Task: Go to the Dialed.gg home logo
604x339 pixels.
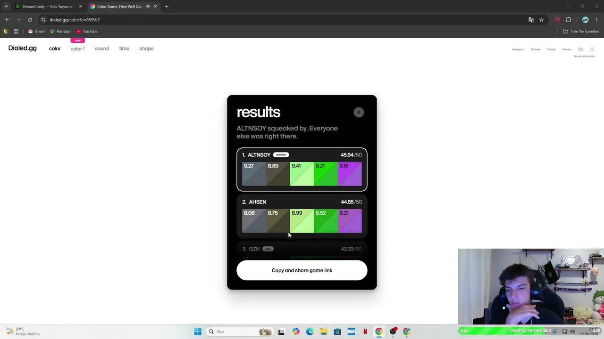Action: 22,48
